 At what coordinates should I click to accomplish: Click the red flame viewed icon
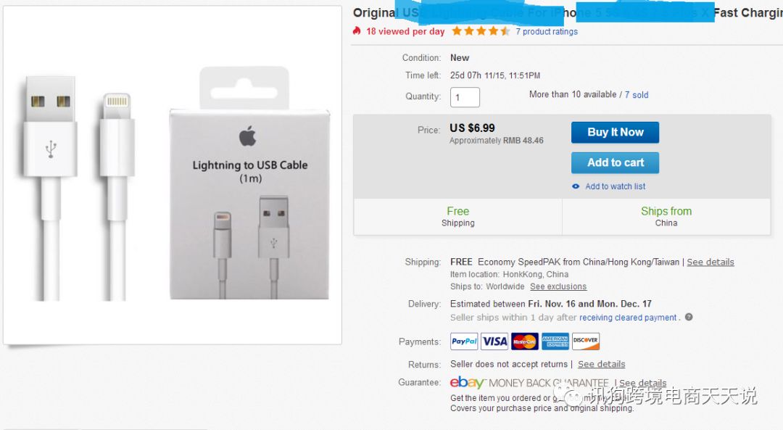[x=357, y=31]
